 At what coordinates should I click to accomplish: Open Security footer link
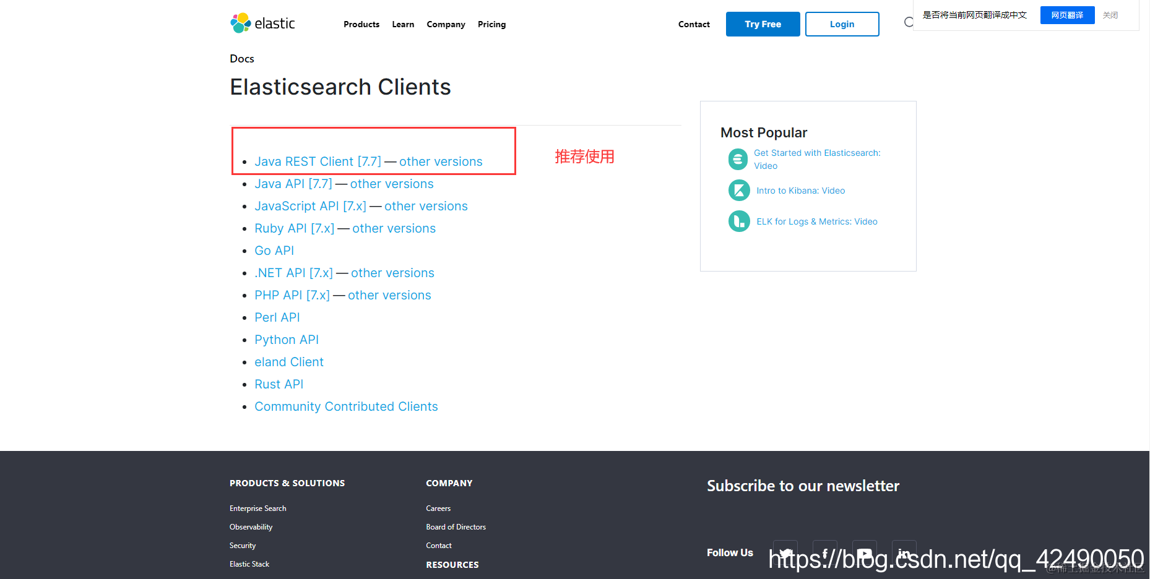point(243,546)
